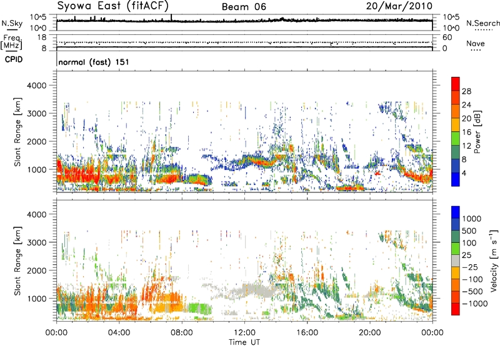This screenshot has height=346, width=500.
Task: Select the 'N.Sky' axis label
Action: click(12, 23)
